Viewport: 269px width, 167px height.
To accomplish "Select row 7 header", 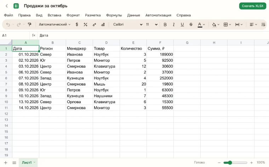I will pos(6,84).
